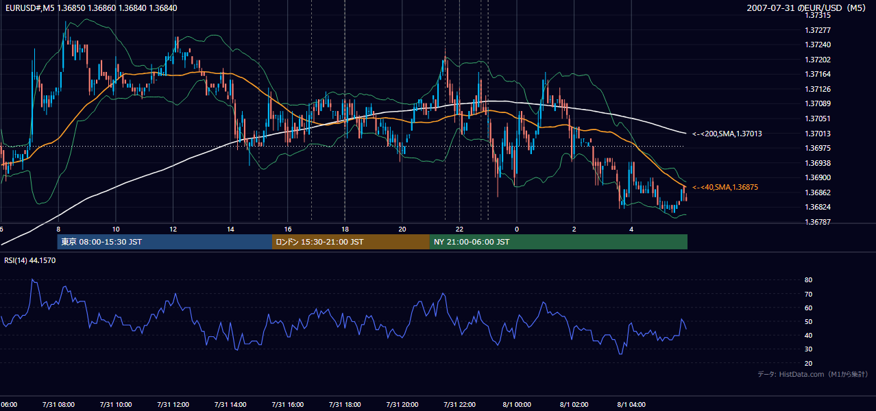This screenshot has height=411, width=876.
Task: Click the '7/31 20:00' time axis label
Action: 402,404
